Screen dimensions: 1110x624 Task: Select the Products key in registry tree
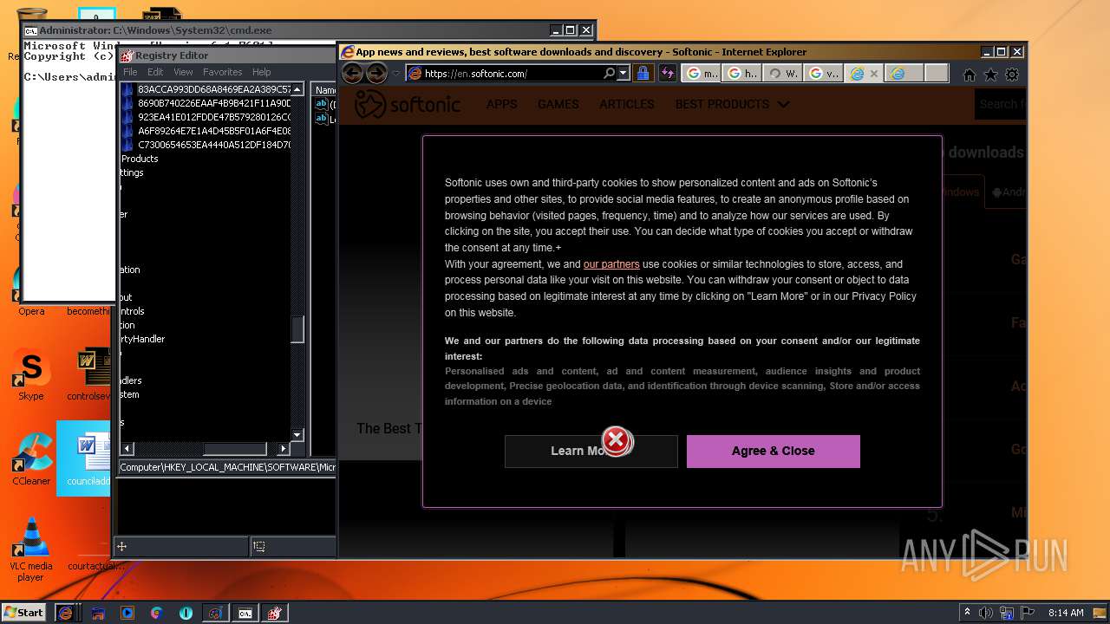140,159
